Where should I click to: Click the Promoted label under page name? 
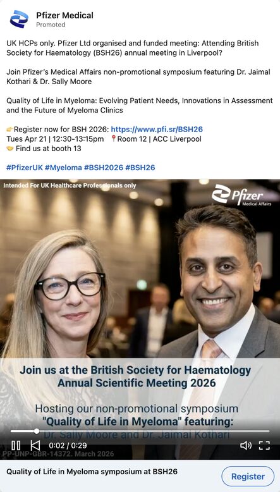pyautogui.click(x=51, y=25)
